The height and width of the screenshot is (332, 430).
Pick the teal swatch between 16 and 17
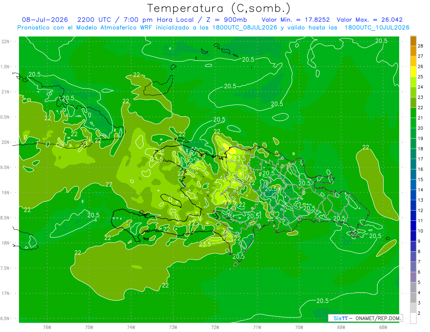(x=413, y=164)
